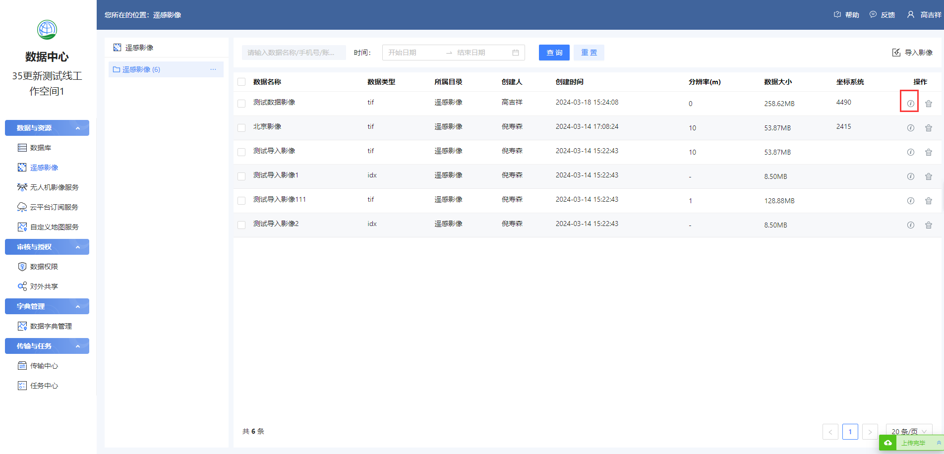Click the 测试数据影像 data name
The image size is (944, 454).
(274, 102)
